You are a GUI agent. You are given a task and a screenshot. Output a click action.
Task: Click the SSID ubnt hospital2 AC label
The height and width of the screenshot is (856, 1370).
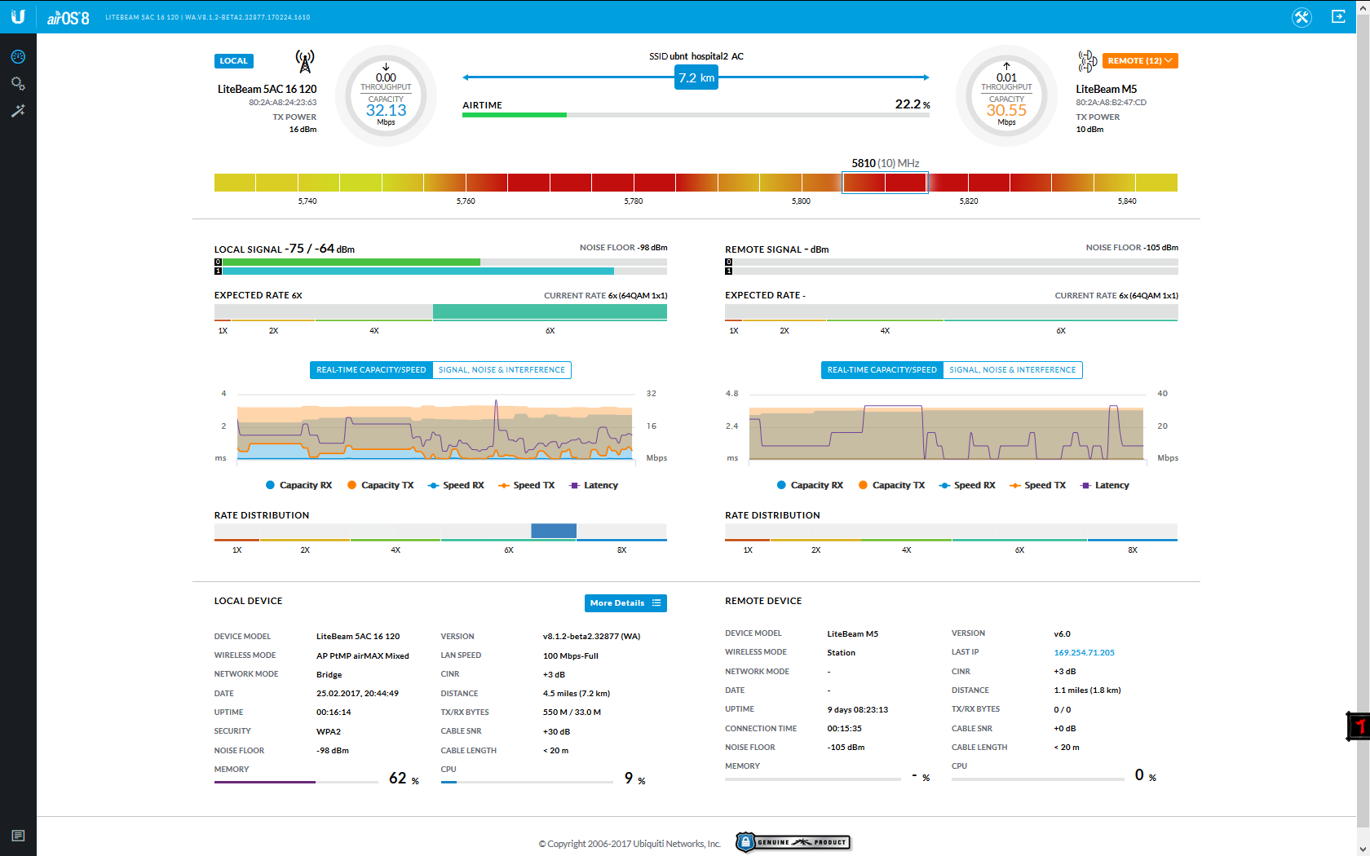click(x=696, y=56)
